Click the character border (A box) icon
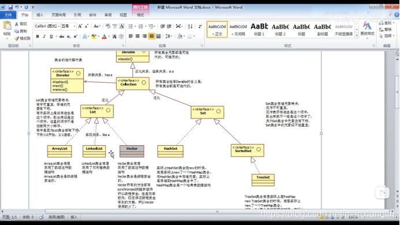Image resolution: width=400 pixels, height=225 pixels. [x=122, y=26]
